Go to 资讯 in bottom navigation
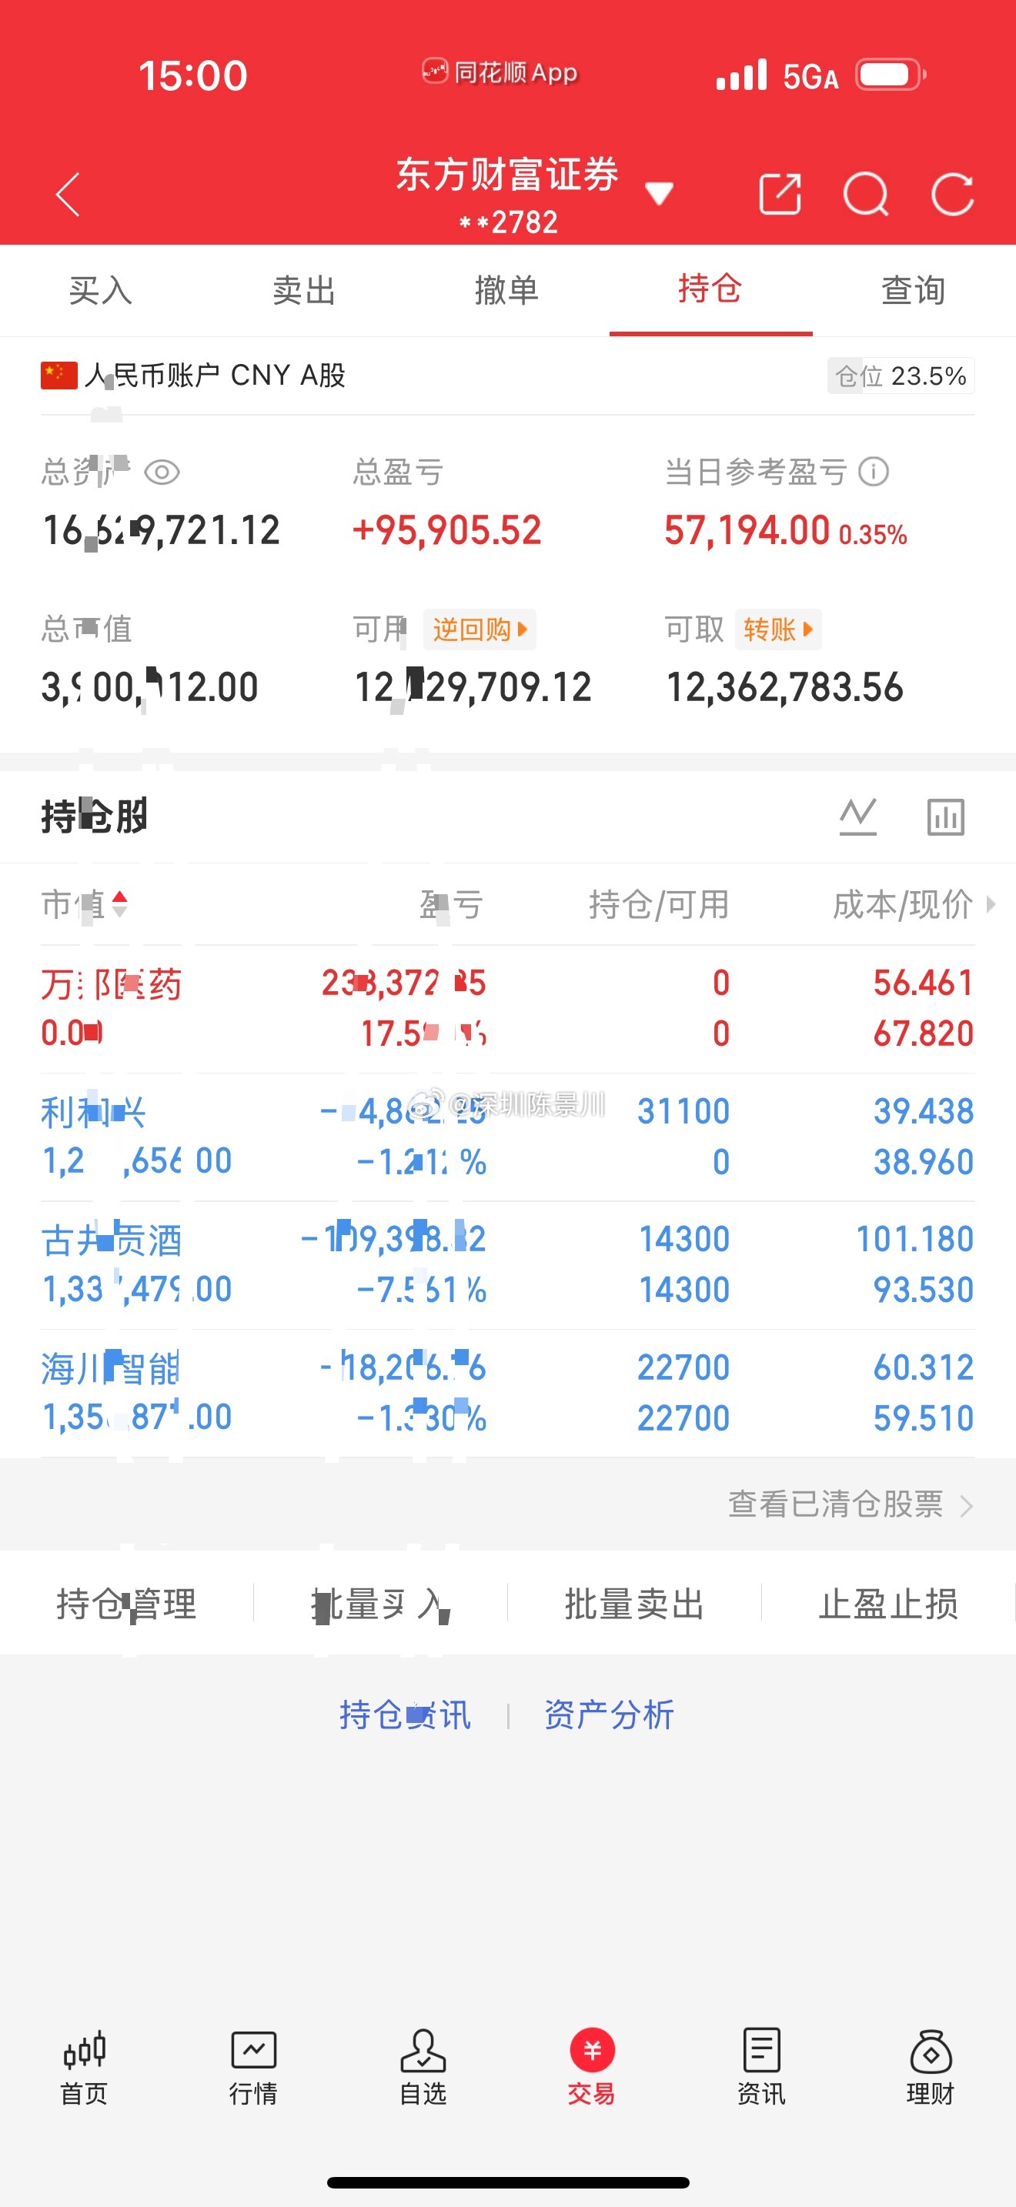Screen dimensions: 1016x2207 pos(761,2068)
